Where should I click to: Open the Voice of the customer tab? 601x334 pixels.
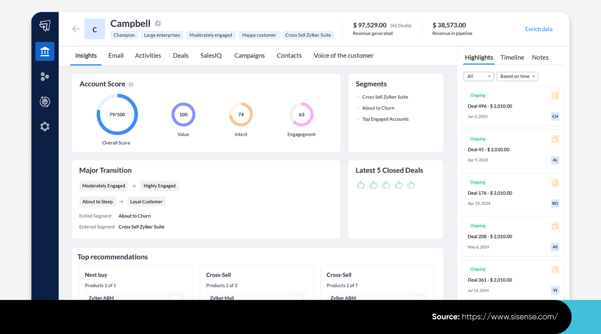point(343,55)
